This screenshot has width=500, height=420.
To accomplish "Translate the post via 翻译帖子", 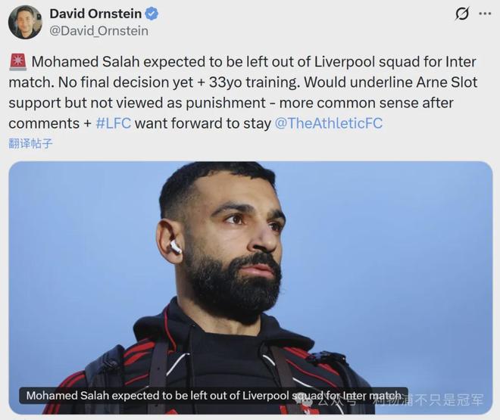I will [30, 144].
